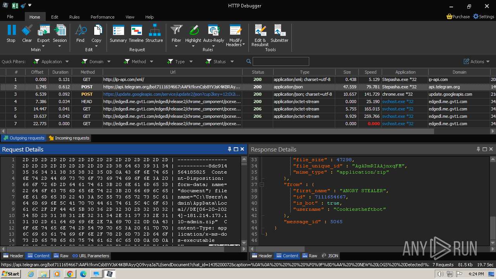Open the Request Details Header tab

coord(13,256)
